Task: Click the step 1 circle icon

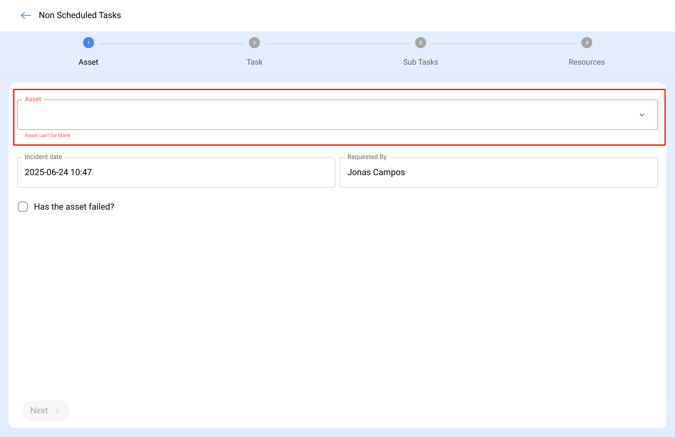Action: pos(88,43)
